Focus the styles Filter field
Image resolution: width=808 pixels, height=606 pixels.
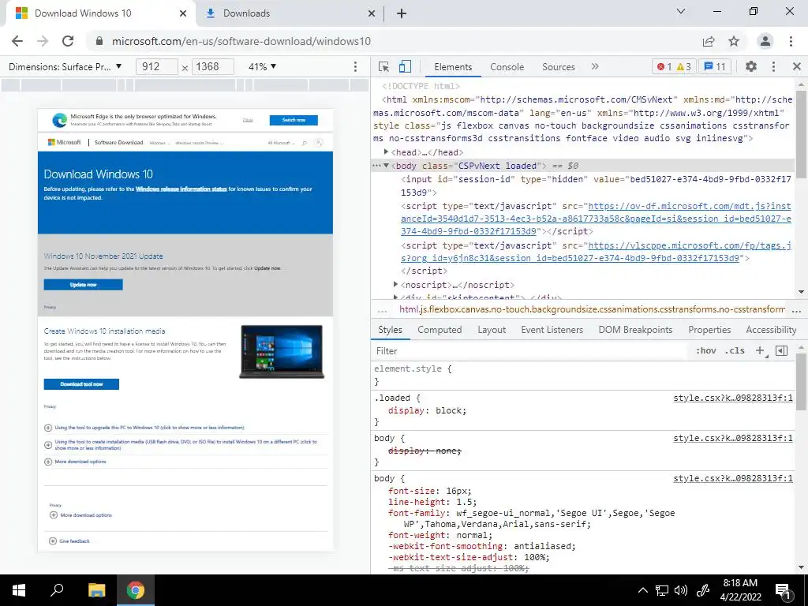[531, 351]
